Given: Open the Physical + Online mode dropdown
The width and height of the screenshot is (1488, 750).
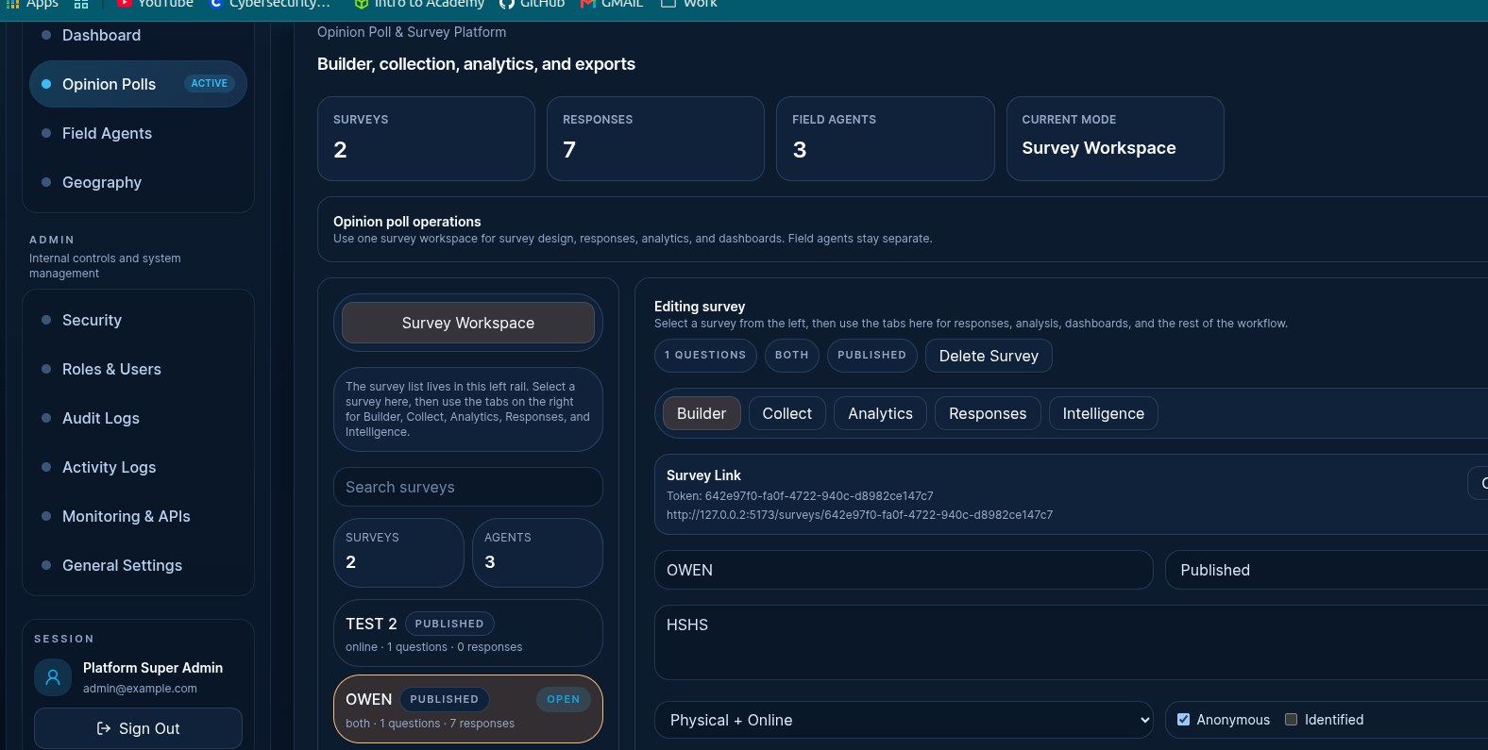Looking at the screenshot, I should coord(904,720).
